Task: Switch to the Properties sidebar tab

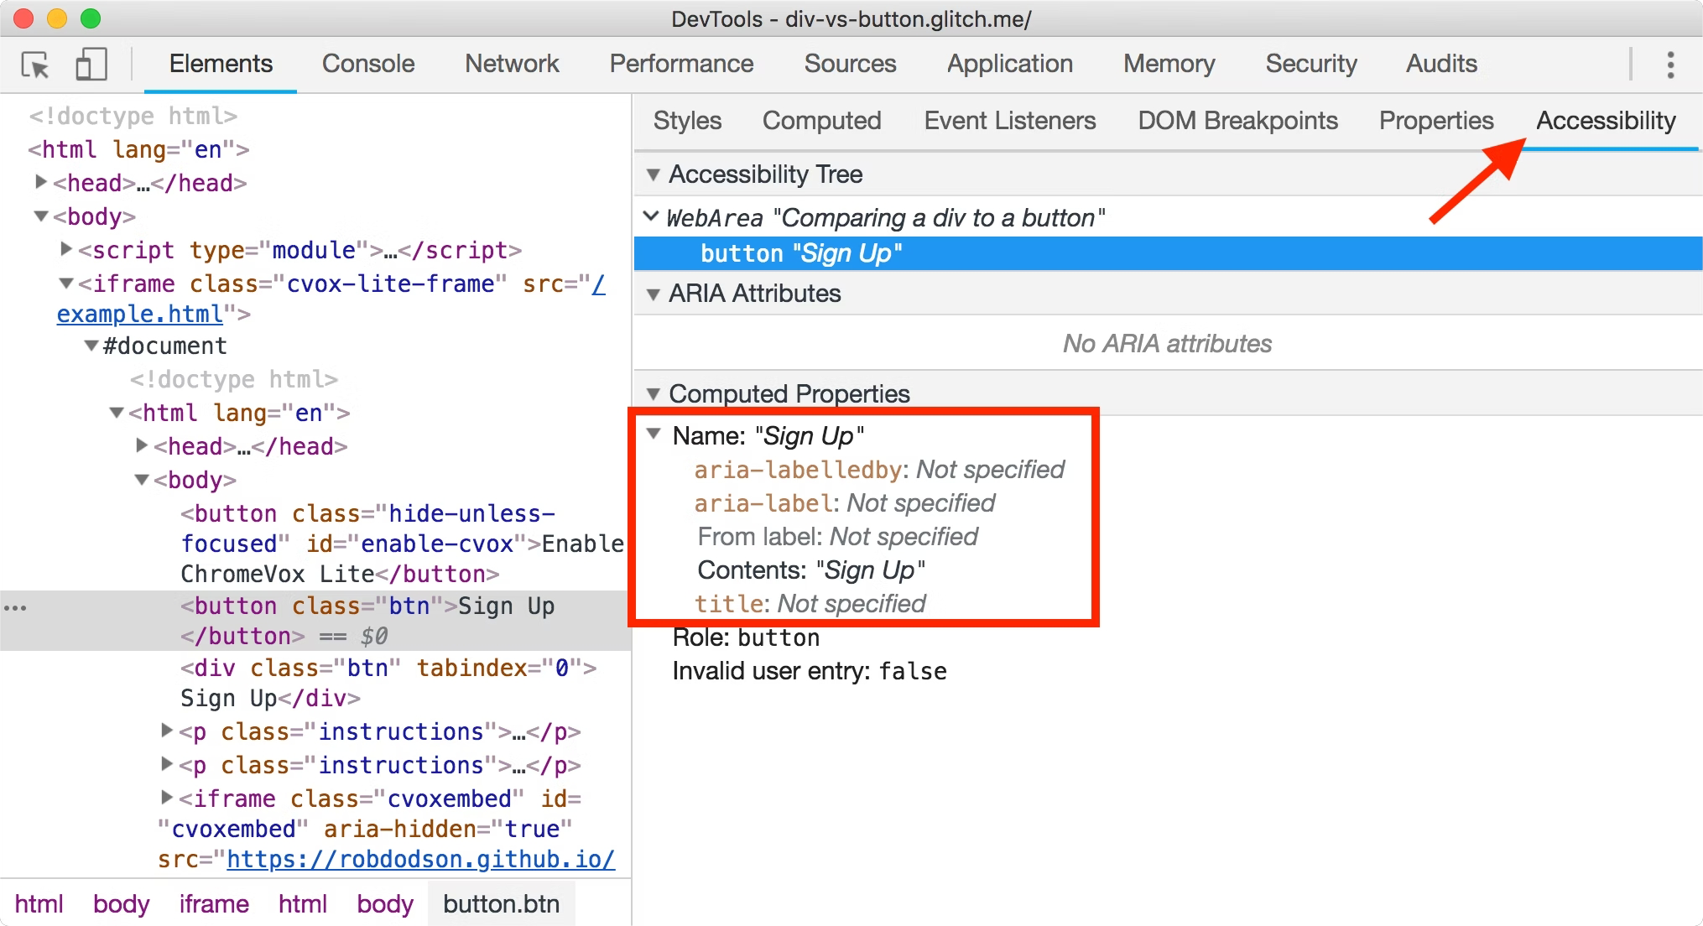Action: tap(1436, 121)
